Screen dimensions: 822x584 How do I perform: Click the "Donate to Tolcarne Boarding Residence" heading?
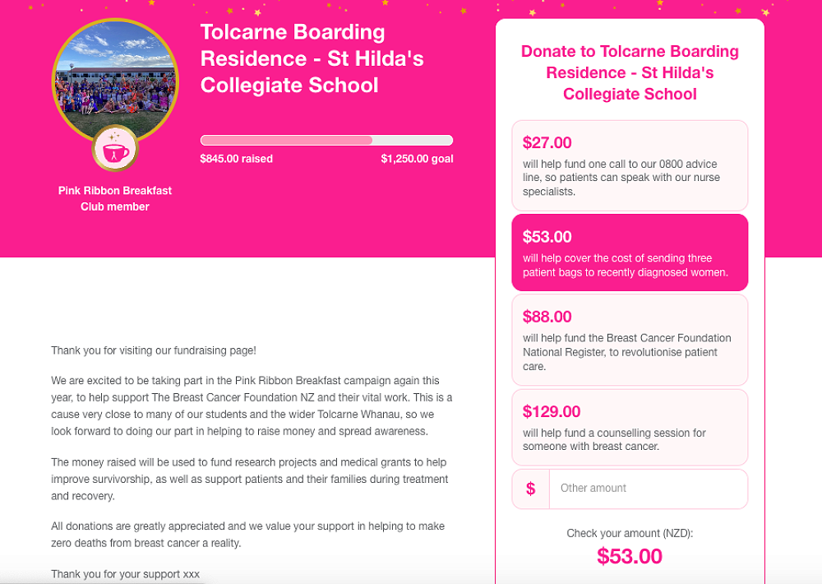click(x=630, y=72)
